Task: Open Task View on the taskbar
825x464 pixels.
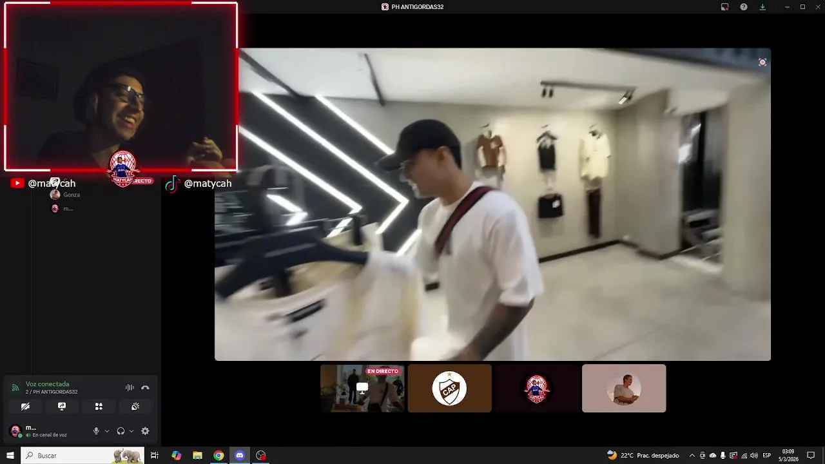Action: click(155, 456)
